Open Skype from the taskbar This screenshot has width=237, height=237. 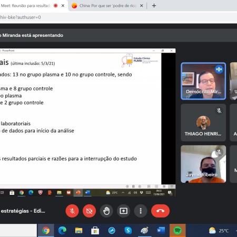click(128, 230)
